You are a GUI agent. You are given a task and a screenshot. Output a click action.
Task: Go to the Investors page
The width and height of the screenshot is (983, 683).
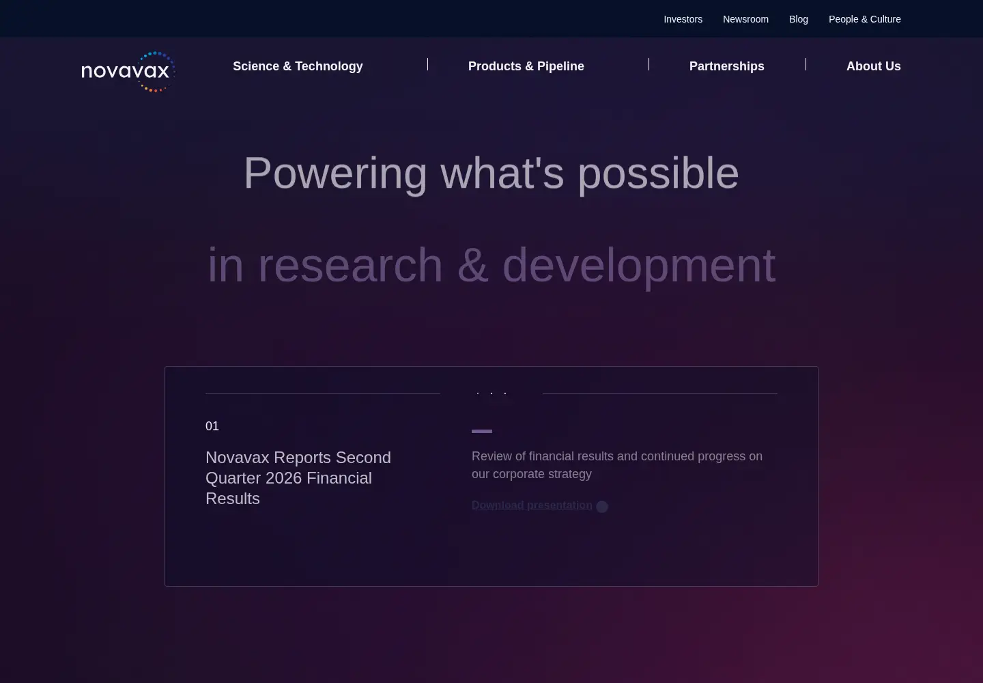click(x=683, y=19)
